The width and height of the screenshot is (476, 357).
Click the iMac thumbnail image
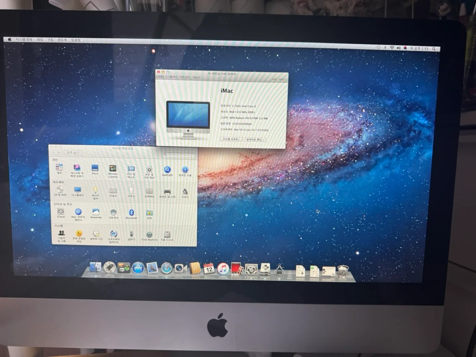(x=188, y=120)
